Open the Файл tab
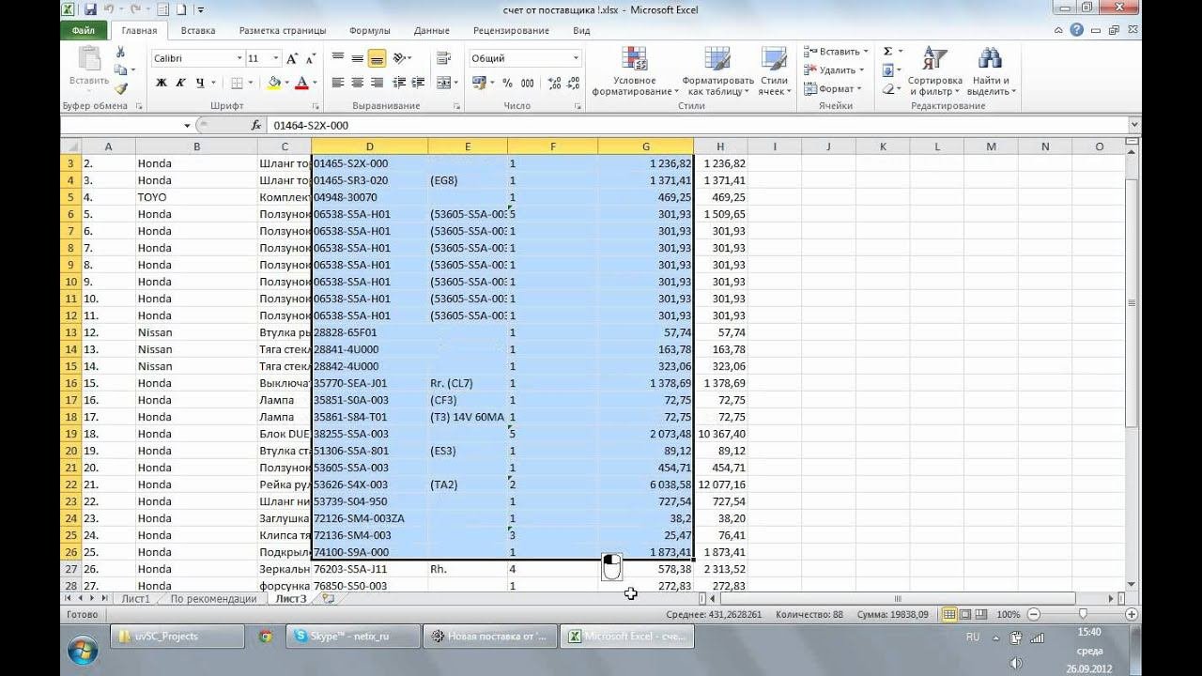The image size is (1202, 676). click(x=83, y=30)
